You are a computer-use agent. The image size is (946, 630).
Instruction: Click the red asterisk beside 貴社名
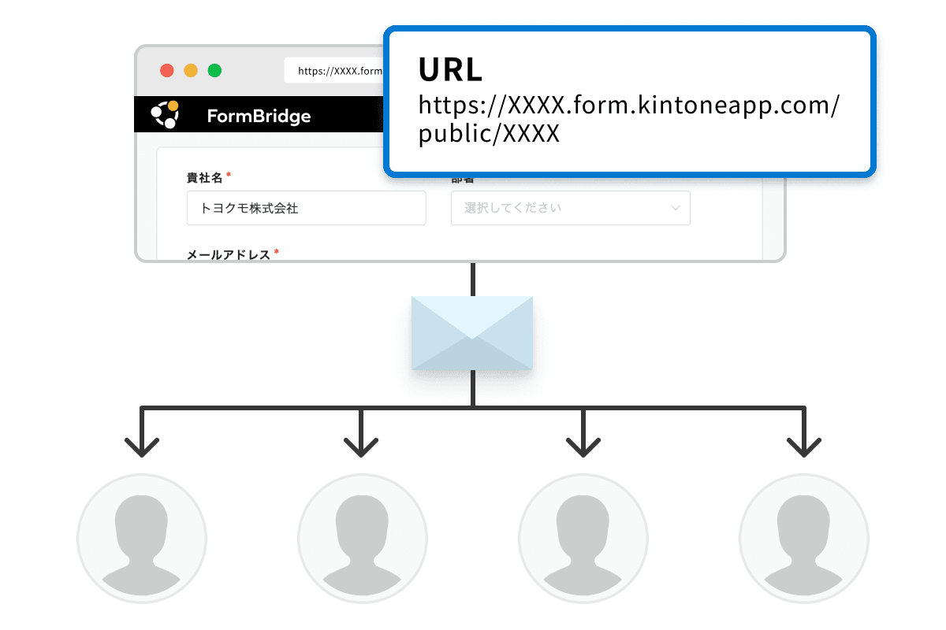pos(228,174)
